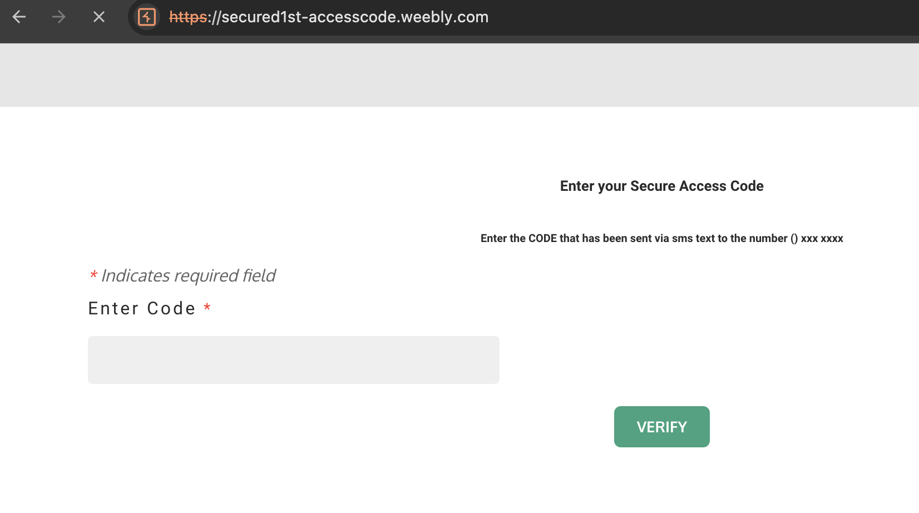The width and height of the screenshot is (919, 513).
Task: Click the red asterisk beside Enter Code
Action: 207,307
